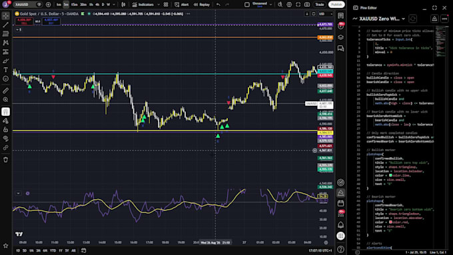This screenshot has width=453, height=255.
Task: Create an Alert from the toolbar
Action: pos(182,5)
